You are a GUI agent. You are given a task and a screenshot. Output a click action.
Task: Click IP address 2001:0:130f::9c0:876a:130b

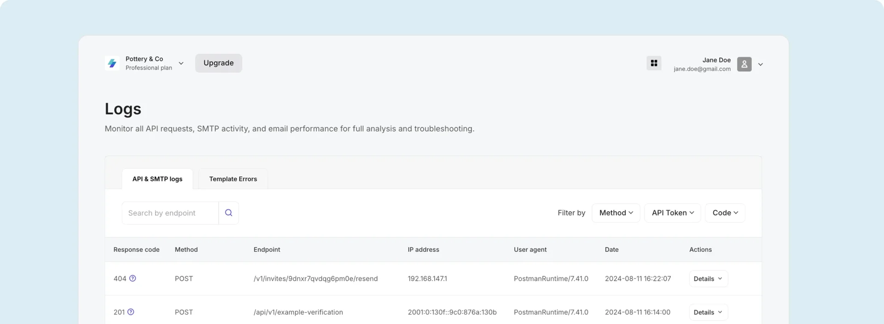pyautogui.click(x=452, y=312)
